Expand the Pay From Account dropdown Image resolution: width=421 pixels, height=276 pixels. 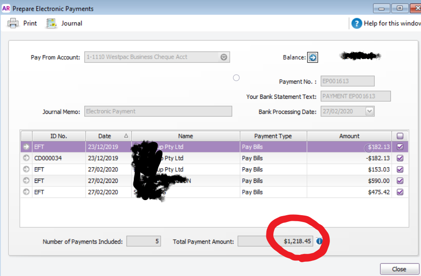(x=224, y=57)
